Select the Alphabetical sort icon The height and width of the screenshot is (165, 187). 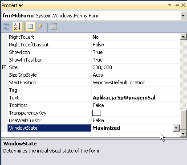[x=17, y=27]
